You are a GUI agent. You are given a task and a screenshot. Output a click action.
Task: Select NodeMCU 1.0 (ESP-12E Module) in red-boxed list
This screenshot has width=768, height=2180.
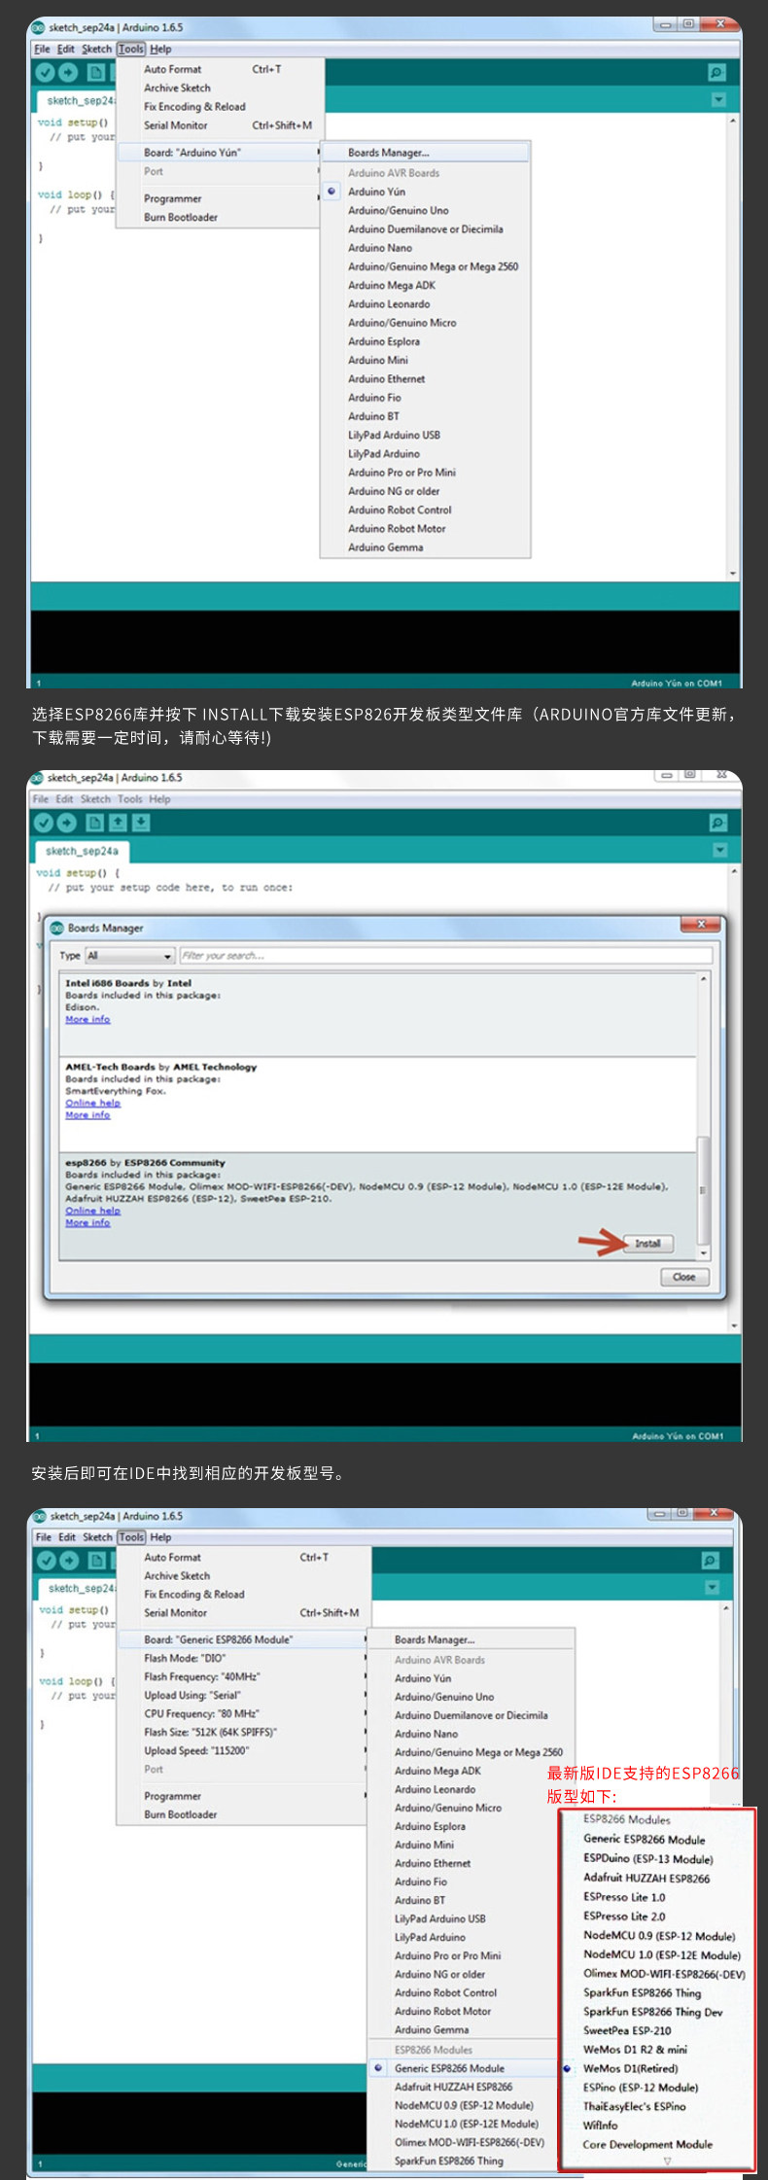pos(662,1954)
